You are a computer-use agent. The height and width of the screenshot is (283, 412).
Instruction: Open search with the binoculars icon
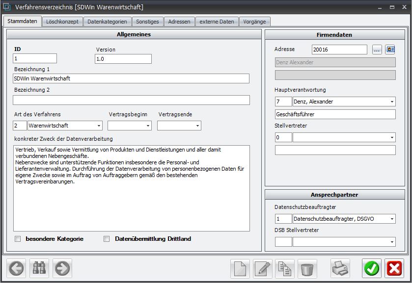click(x=39, y=268)
